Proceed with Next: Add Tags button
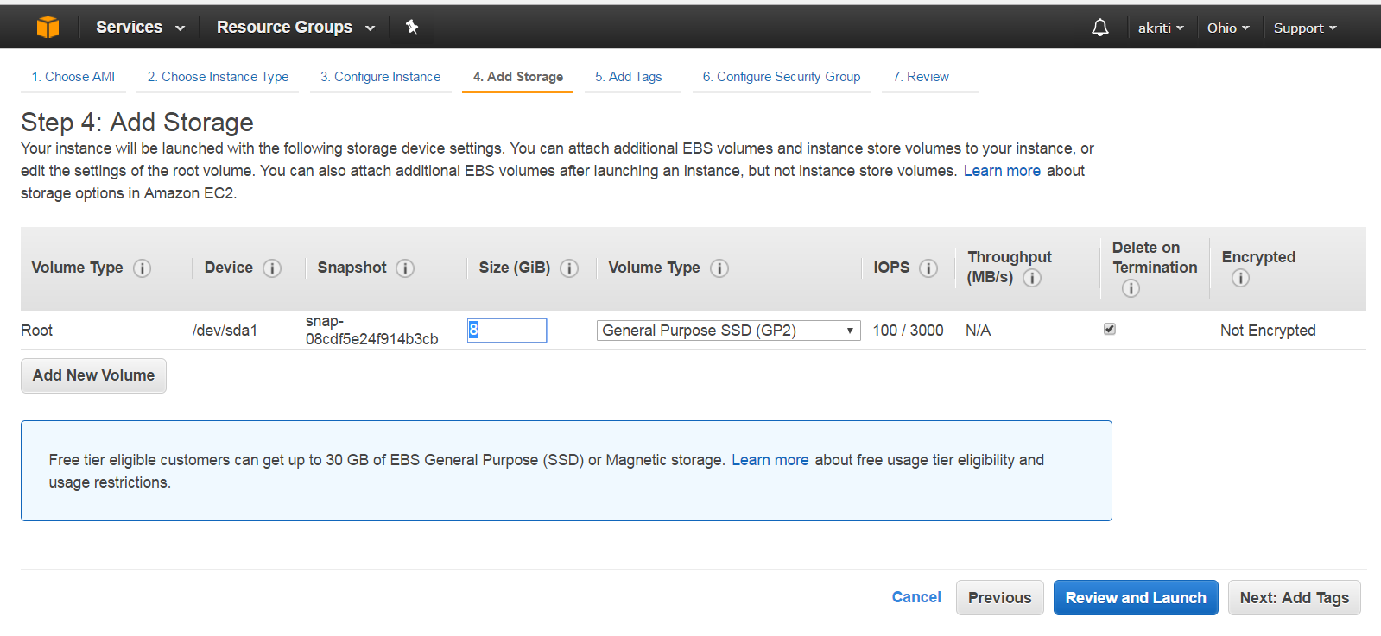Image resolution: width=1381 pixels, height=636 pixels. click(1295, 598)
